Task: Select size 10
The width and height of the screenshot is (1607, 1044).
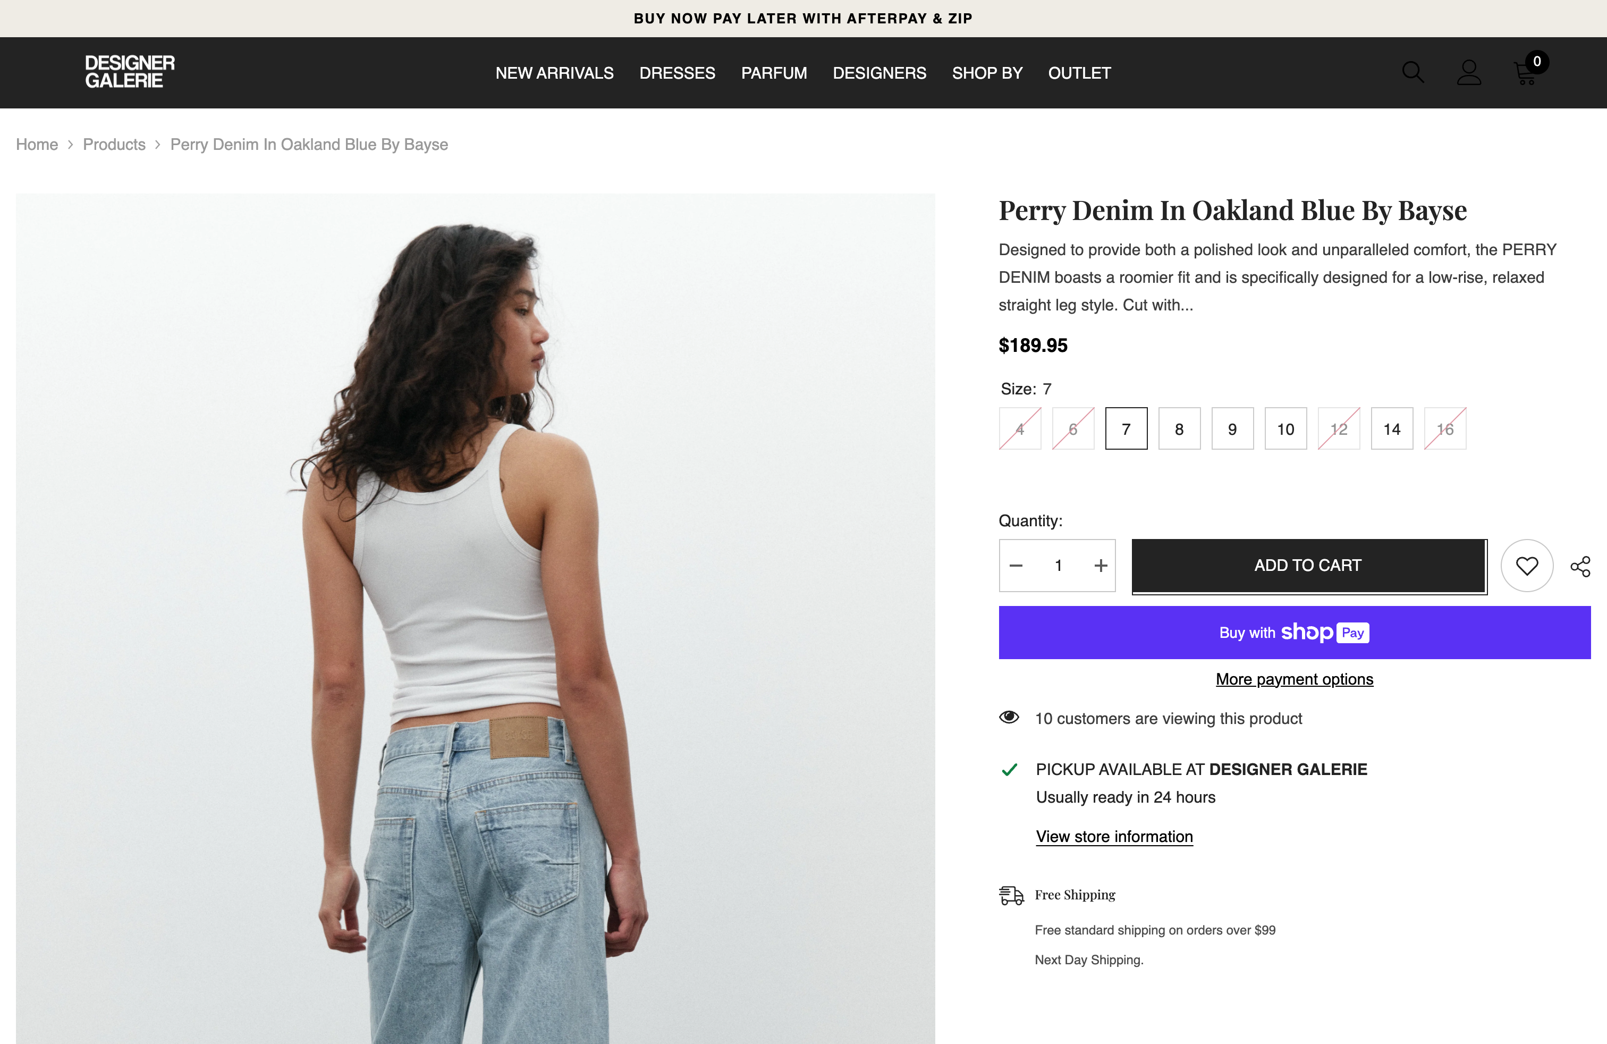Action: click(x=1285, y=429)
